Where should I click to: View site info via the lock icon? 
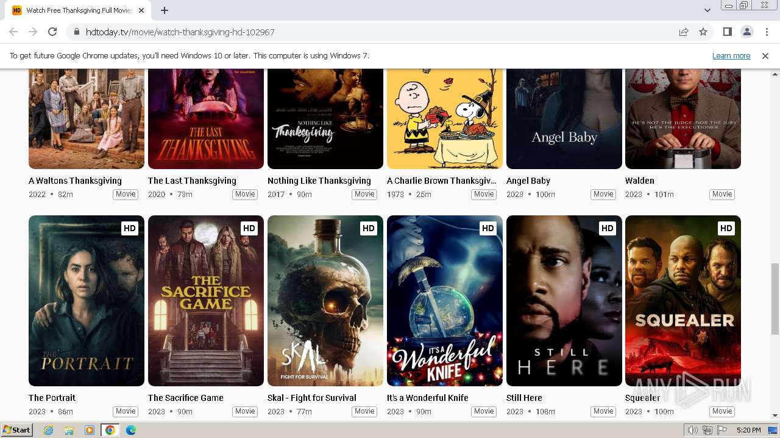(x=77, y=32)
